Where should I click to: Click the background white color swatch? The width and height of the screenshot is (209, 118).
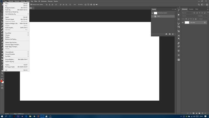3,83
